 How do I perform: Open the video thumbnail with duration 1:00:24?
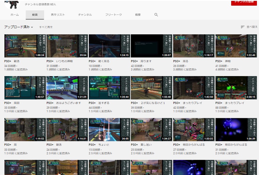[25, 46]
